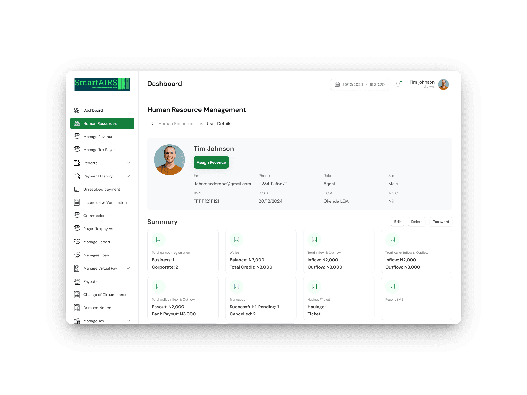Click the Resent SMS card icon
Viewport: 527px width, 395px height.
[x=392, y=286]
